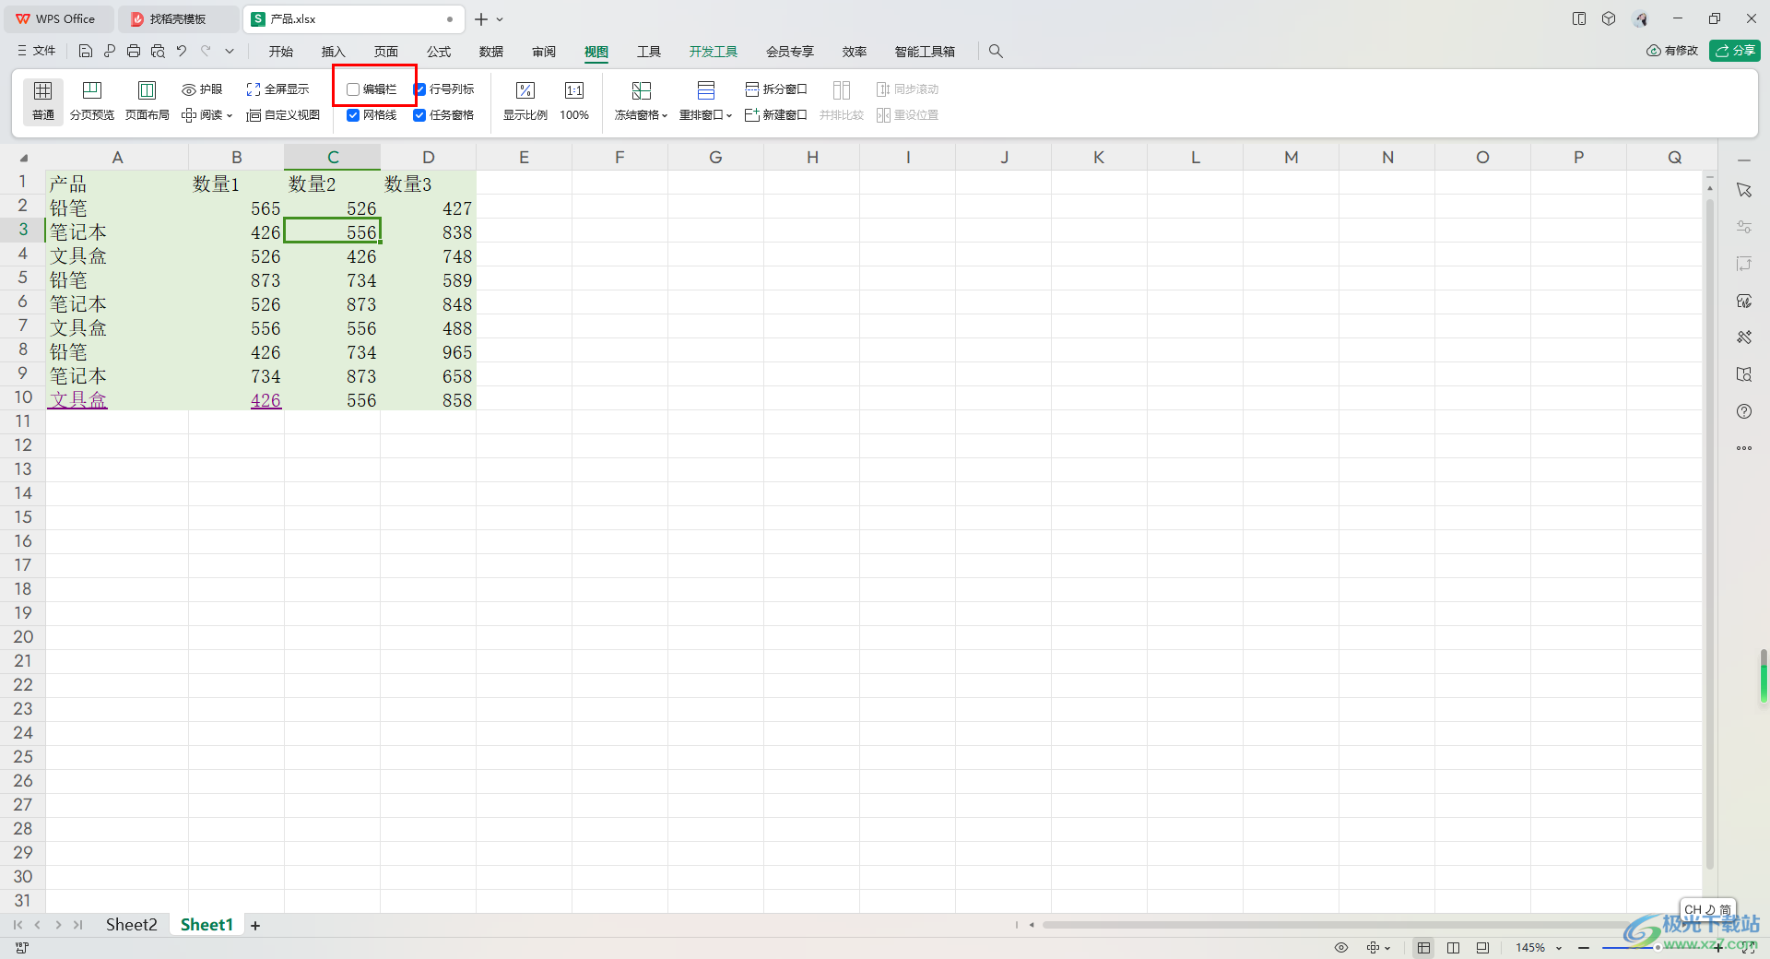The width and height of the screenshot is (1770, 959).
Task: Click the Print Preview icon
Action: click(x=158, y=52)
